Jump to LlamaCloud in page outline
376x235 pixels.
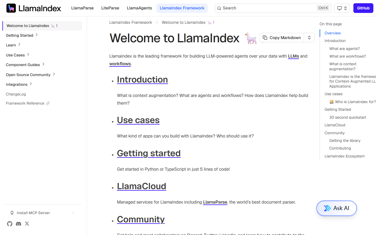click(x=335, y=125)
